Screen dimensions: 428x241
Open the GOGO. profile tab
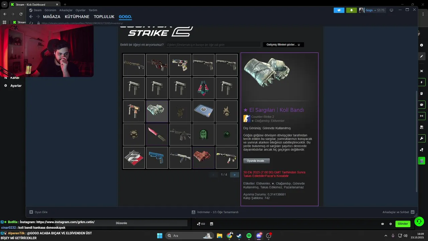click(x=125, y=17)
